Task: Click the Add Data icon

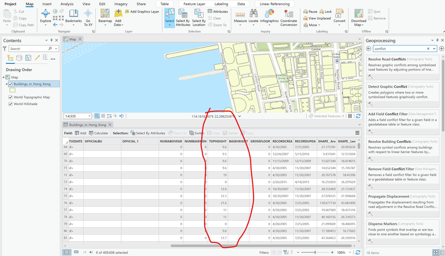Action: coord(118,14)
